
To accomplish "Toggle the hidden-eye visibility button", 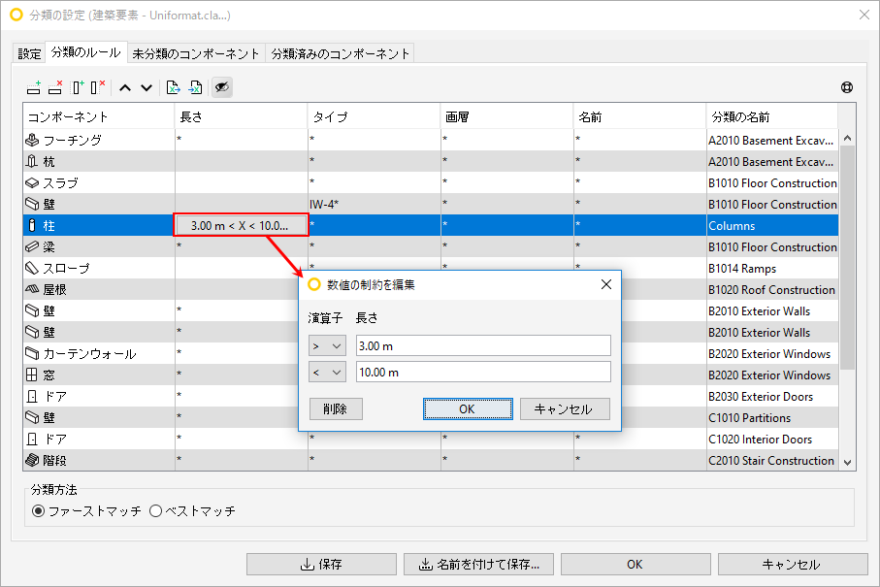I will [222, 87].
